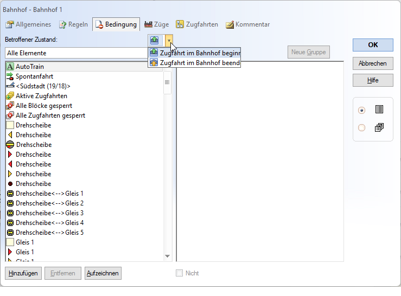This screenshot has width=401, height=296.
Task: Select the Alle Blöcke gesperrt icon
Action: click(10, 105)
